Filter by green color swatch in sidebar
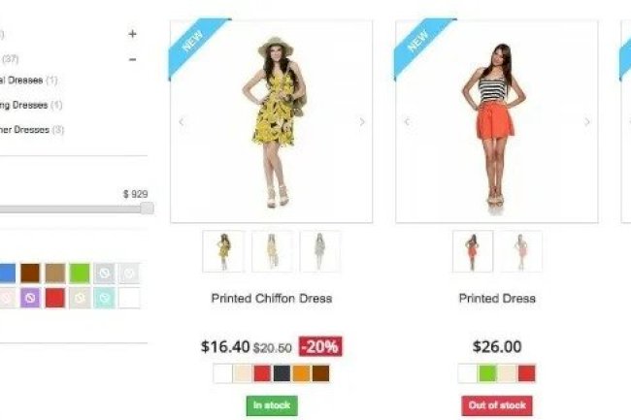Screen dimensions: 631x420 (x=80, y=273)
